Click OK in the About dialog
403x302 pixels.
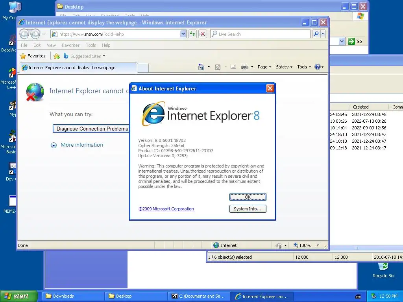click(248, 197)
